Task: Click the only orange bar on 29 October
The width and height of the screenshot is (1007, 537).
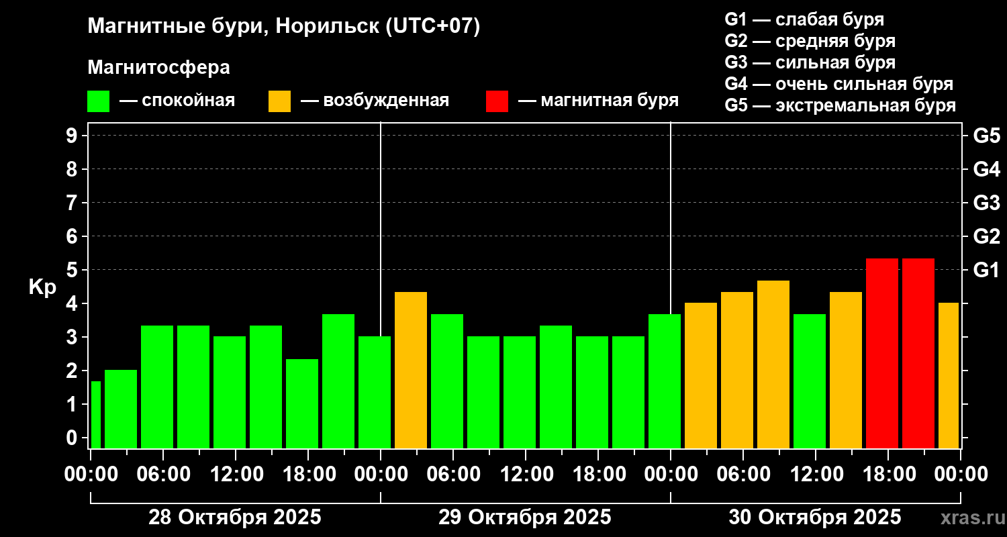Action: pos(411,370)
